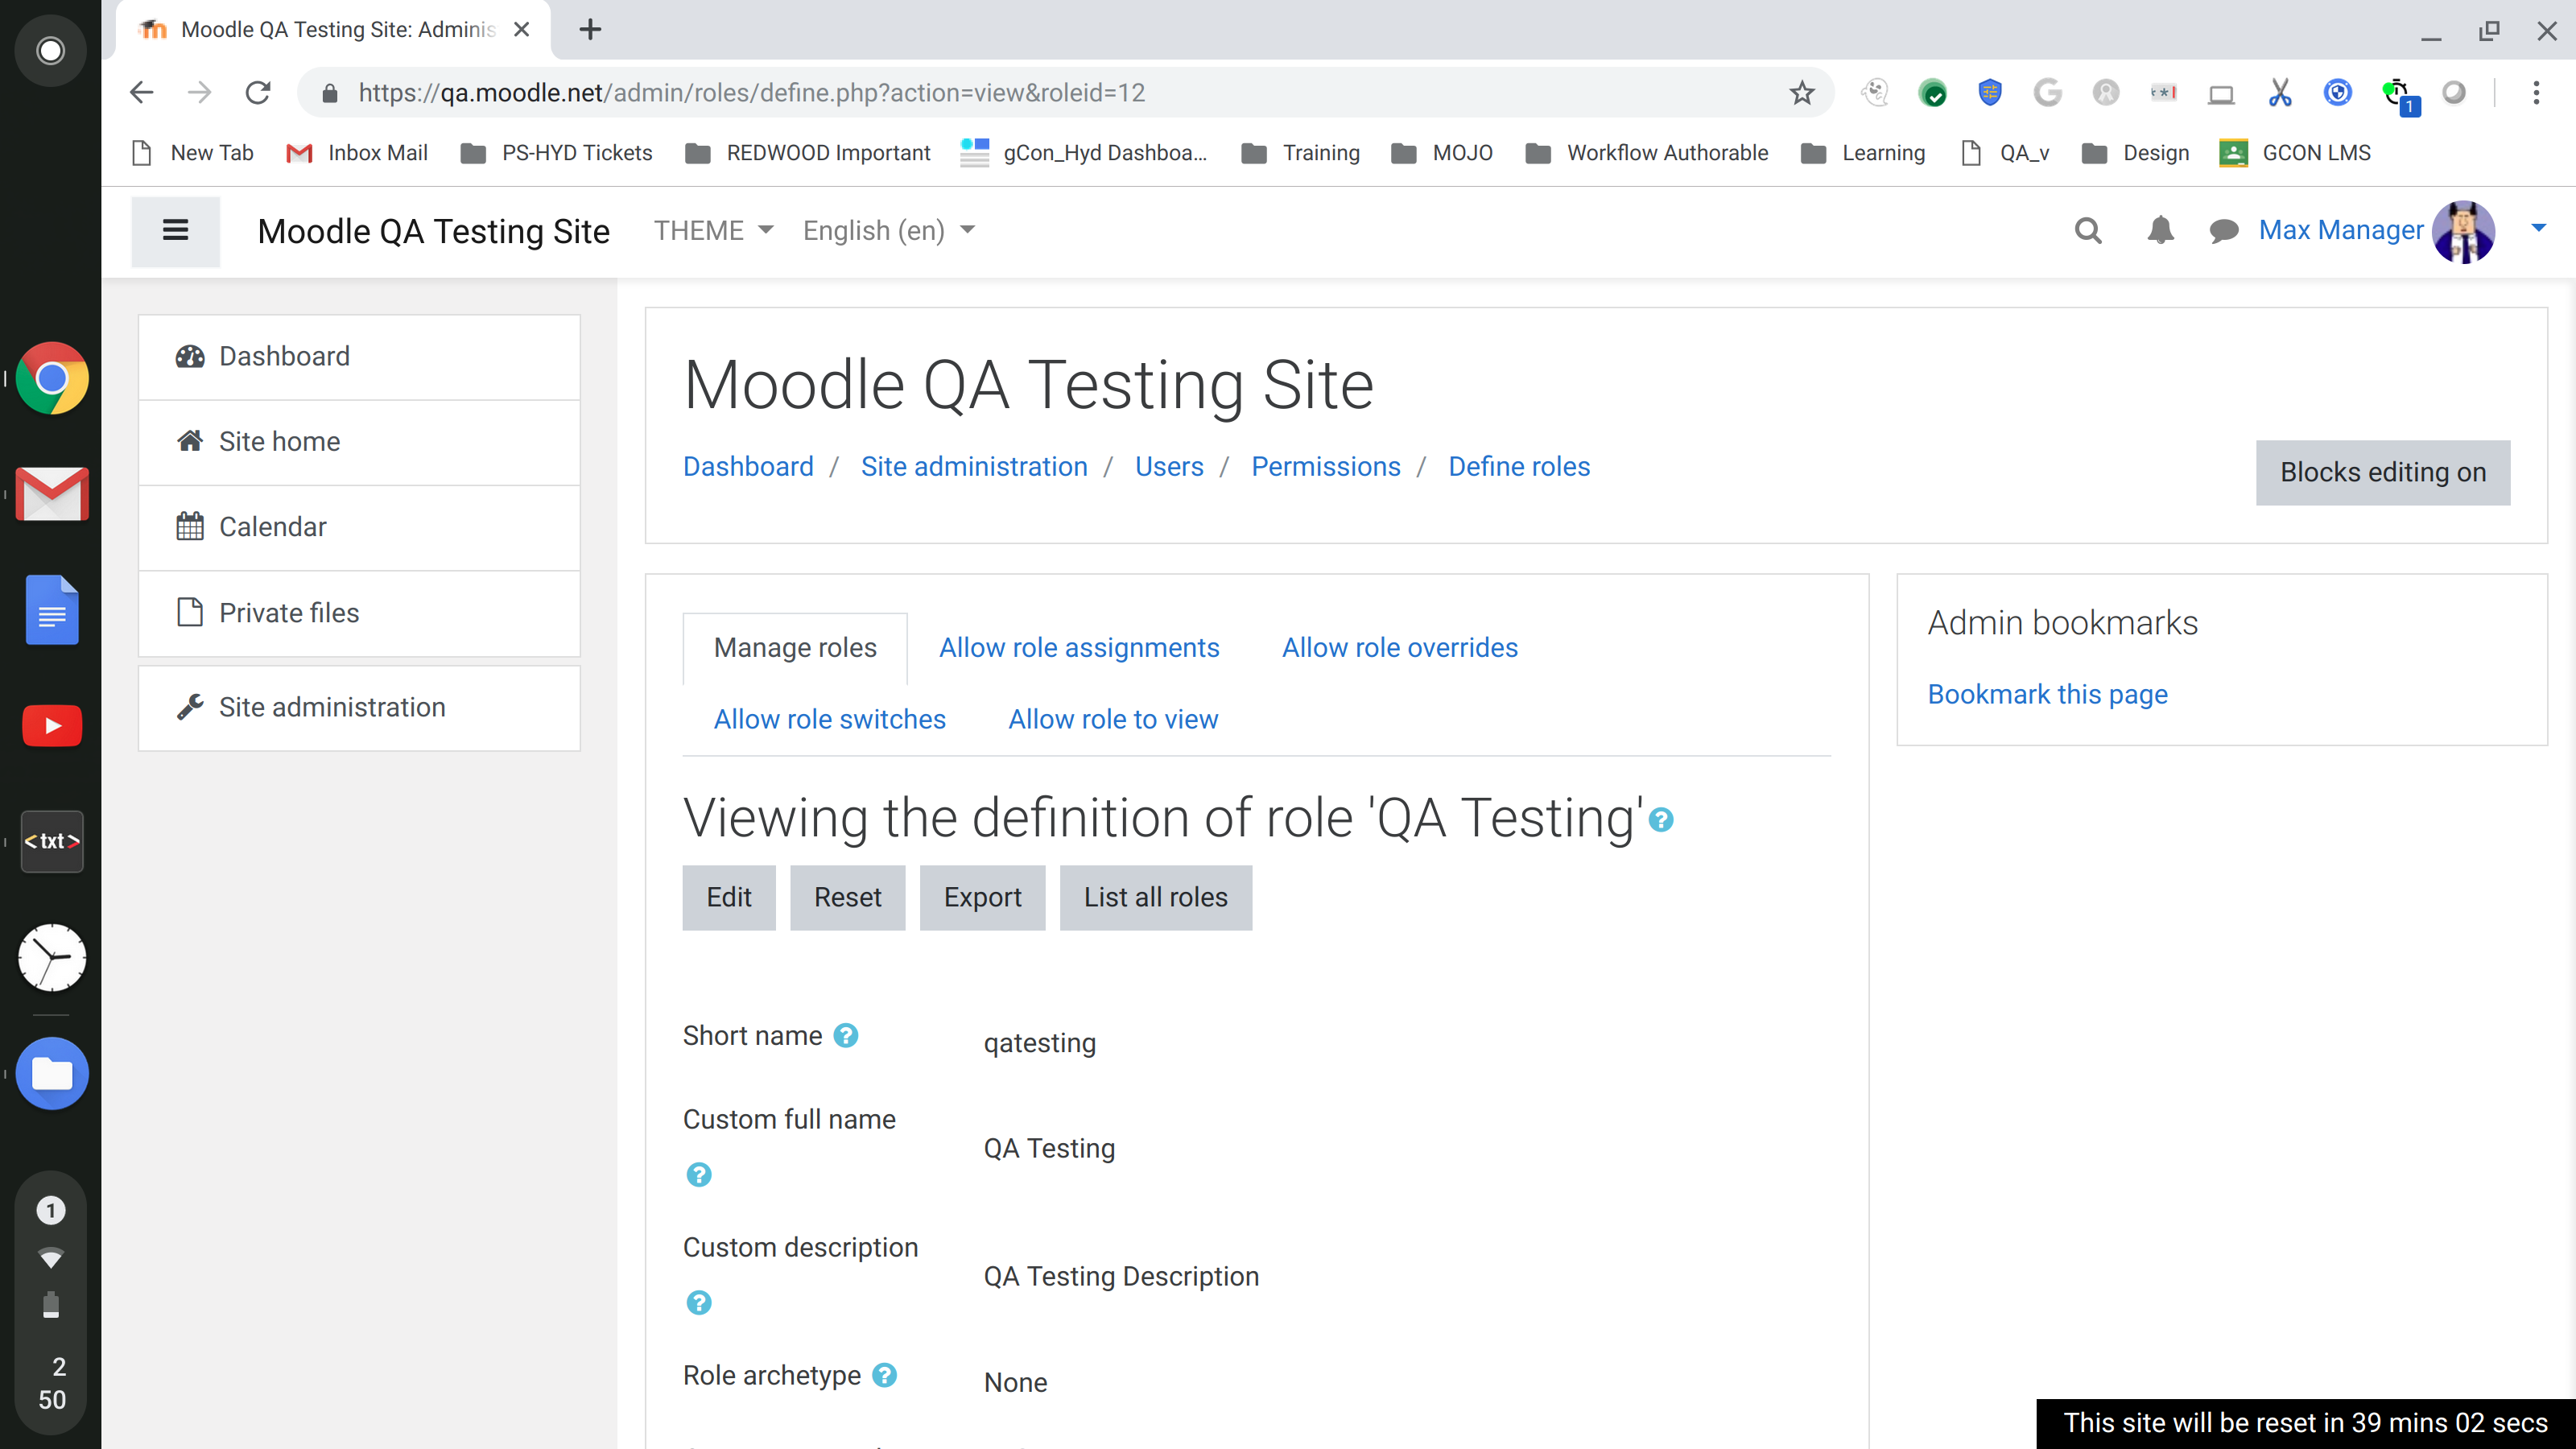The width and height of the screenshot is (2576, 1449).
Task: Reload the page with refresh icon
Action: coord(258,93)
